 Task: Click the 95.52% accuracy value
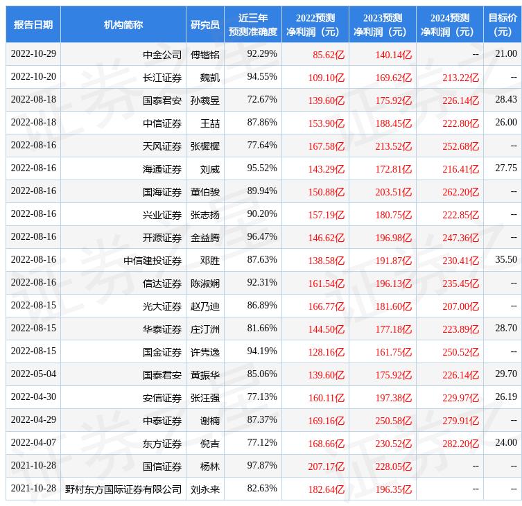pos(262,168)
